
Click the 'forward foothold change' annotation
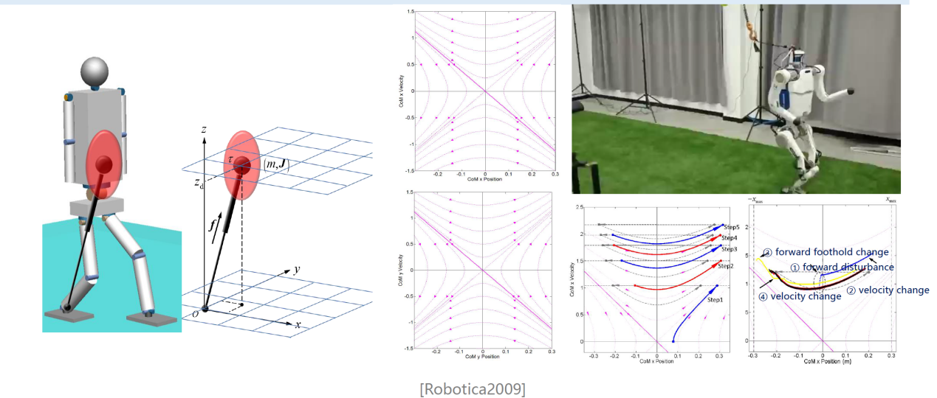click(x=826, y=252)
